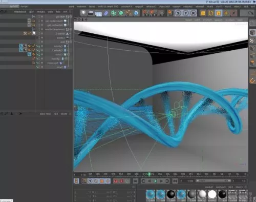Collapse the HDR sky group in Object Manager
Image resolution: width=256 pixels, height=202 pixels.
[71, 17]
